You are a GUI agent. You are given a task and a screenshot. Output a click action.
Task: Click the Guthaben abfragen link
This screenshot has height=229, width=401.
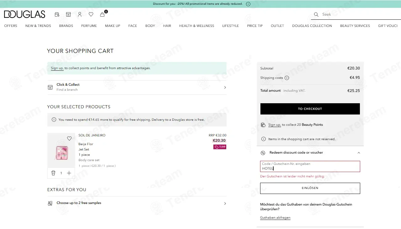(x=275, y=218)
